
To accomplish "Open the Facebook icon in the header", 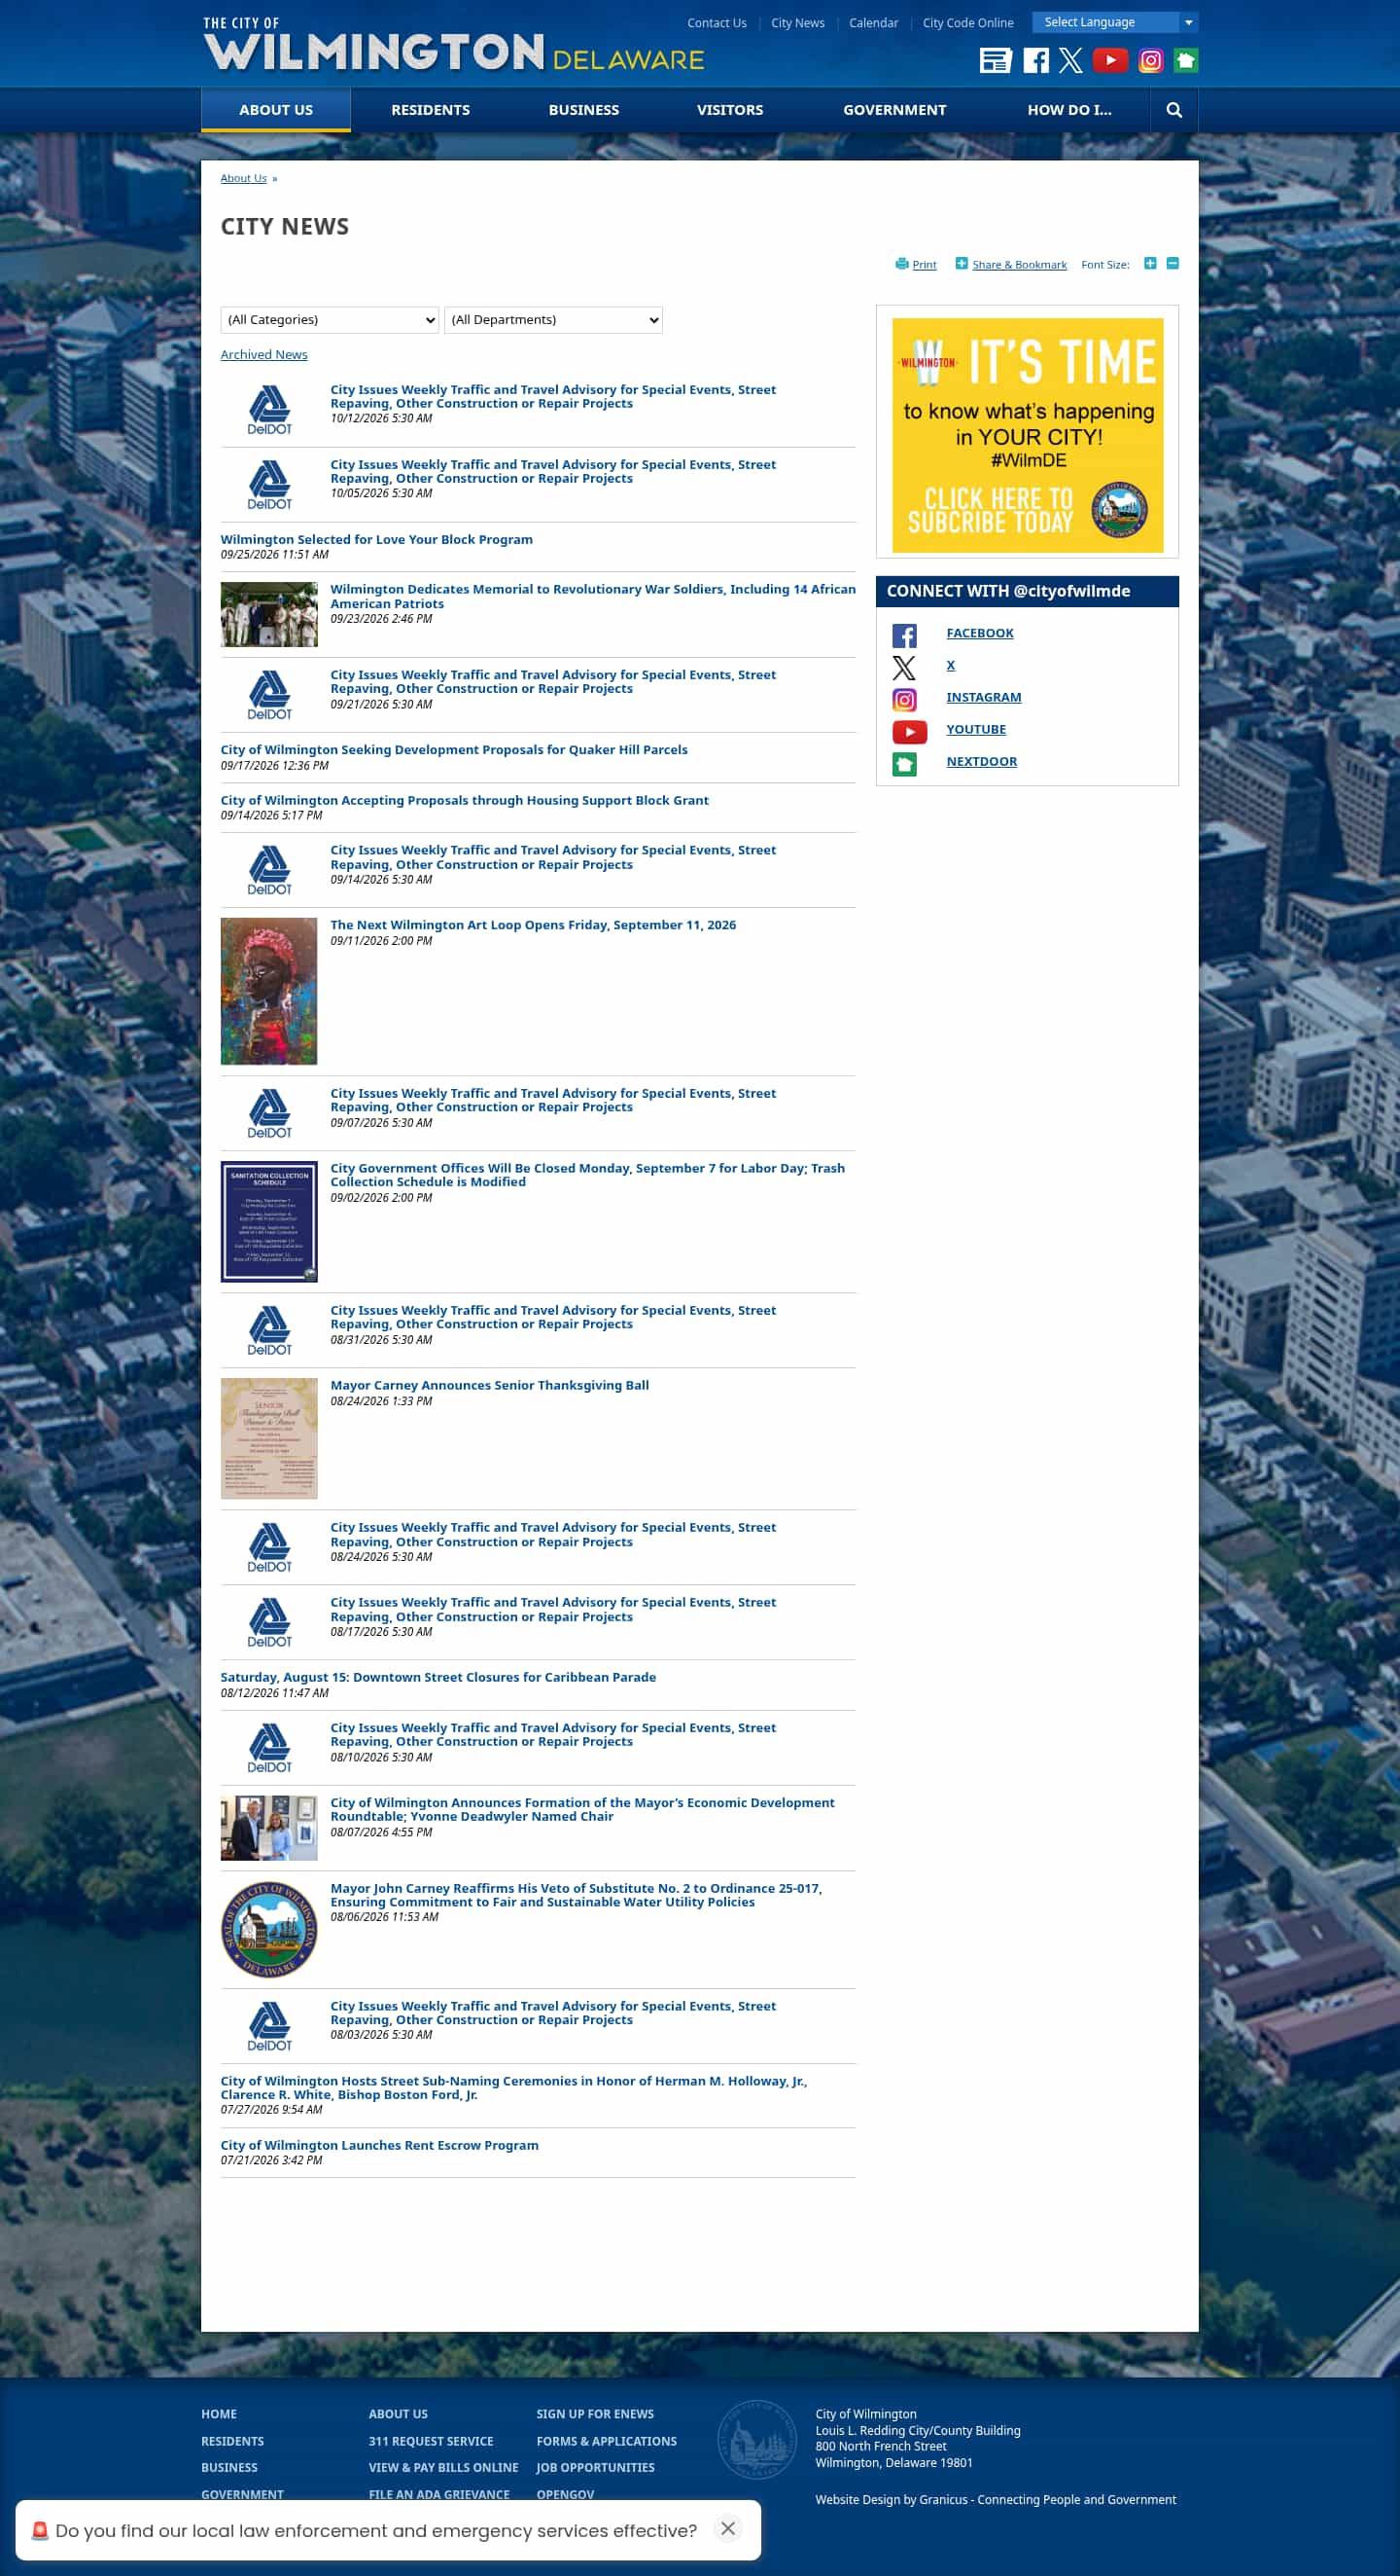I will pos(1036,61).
